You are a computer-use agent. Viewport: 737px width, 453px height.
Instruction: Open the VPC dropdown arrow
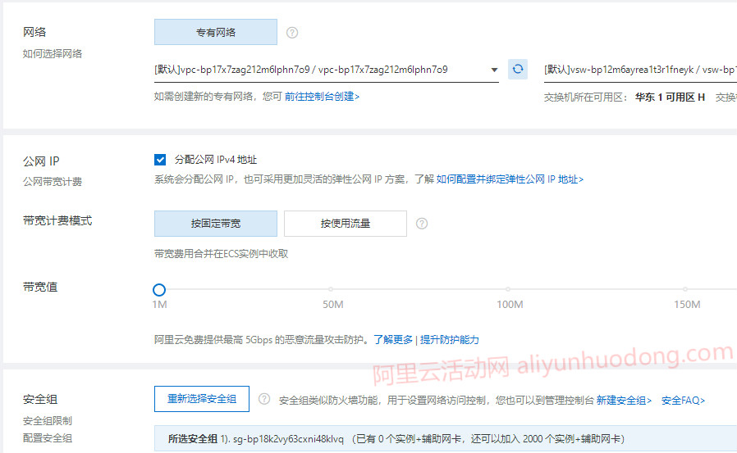click(494, 70)
